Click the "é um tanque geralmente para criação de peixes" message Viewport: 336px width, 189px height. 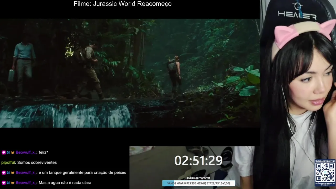pyautogui.click(x=82, y=172)
